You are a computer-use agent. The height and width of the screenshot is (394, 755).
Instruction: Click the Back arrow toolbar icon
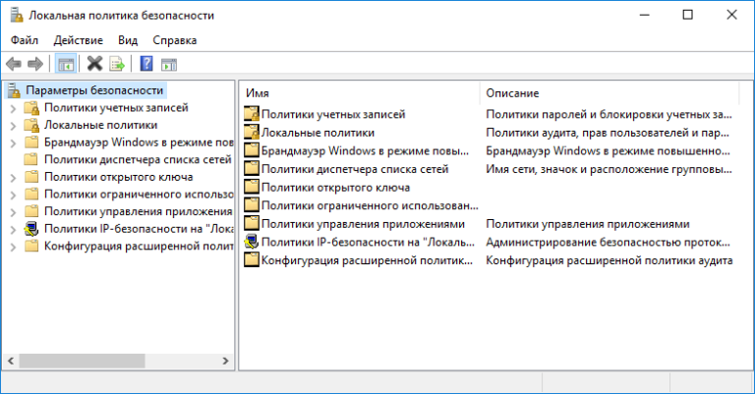[x=14, y=65]
